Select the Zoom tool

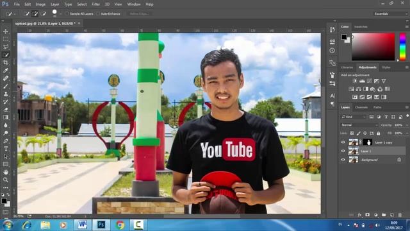pyautogui.click(x=6, y=180)
